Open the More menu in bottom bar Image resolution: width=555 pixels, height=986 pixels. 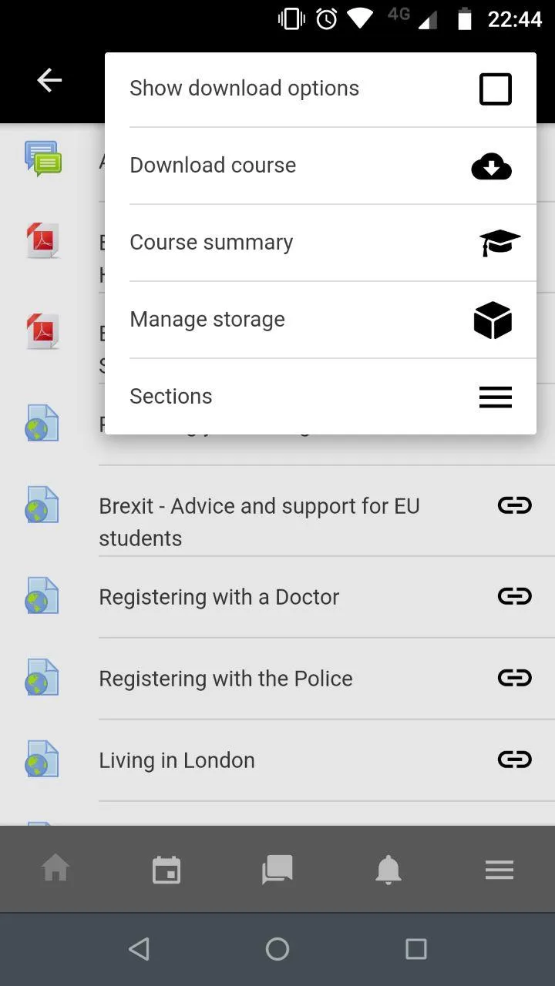[499, 870]
